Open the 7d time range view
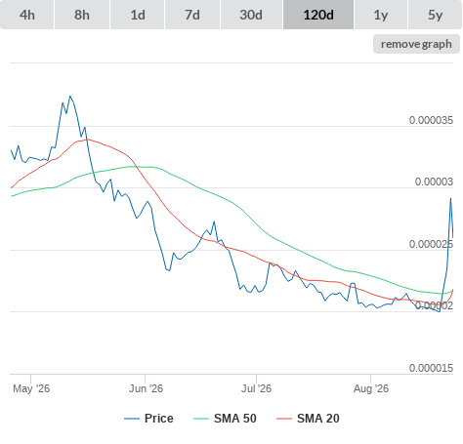 coord(192,15)
